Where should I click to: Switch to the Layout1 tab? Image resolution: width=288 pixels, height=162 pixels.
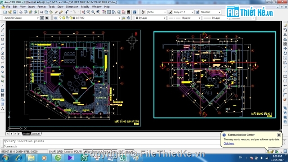(36, 134)
